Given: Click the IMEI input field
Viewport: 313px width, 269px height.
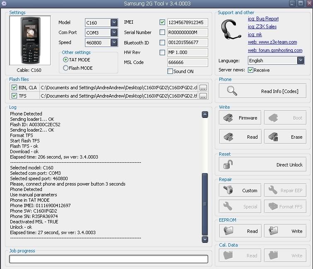Looking at the screenshot, I should click(x=187, y=22).
